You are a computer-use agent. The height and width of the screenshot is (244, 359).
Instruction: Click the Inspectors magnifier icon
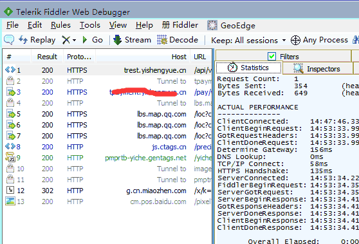(299, 69)
